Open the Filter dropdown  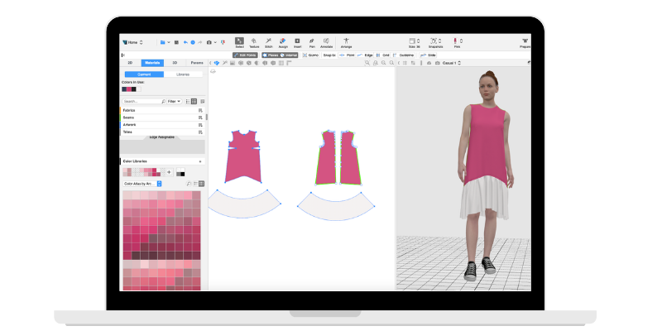click(x=173, y=101)
